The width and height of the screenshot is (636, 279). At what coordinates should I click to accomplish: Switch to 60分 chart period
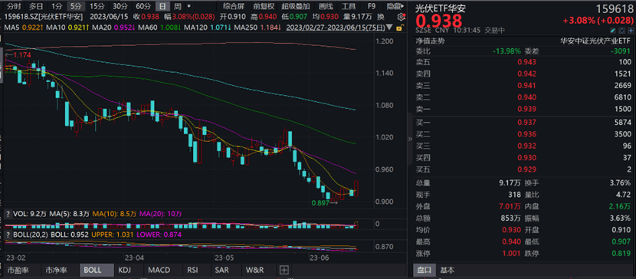[x=143, y=6]
